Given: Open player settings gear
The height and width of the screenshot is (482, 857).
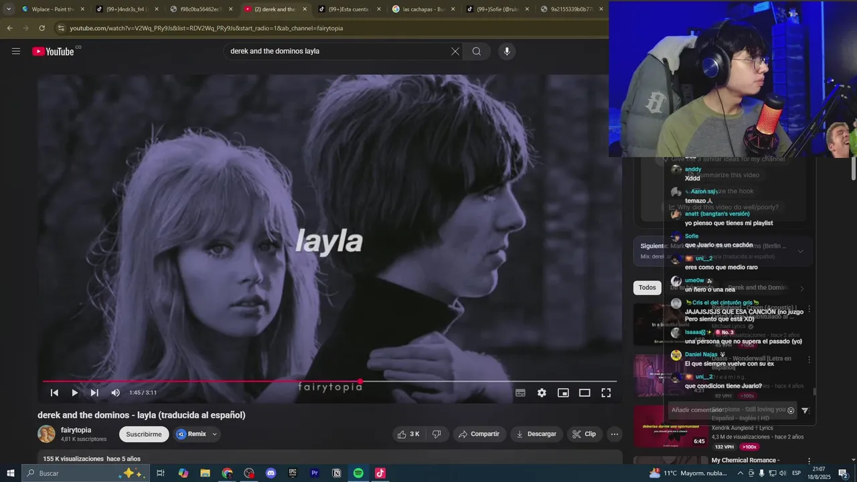Looking at the screenshot, I should [x=542, y=393].
